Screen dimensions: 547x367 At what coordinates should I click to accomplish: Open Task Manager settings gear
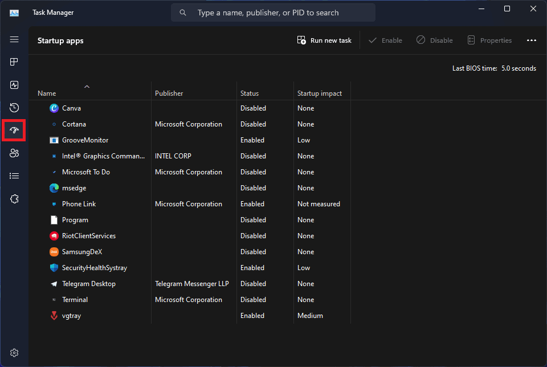coord(14,353)
